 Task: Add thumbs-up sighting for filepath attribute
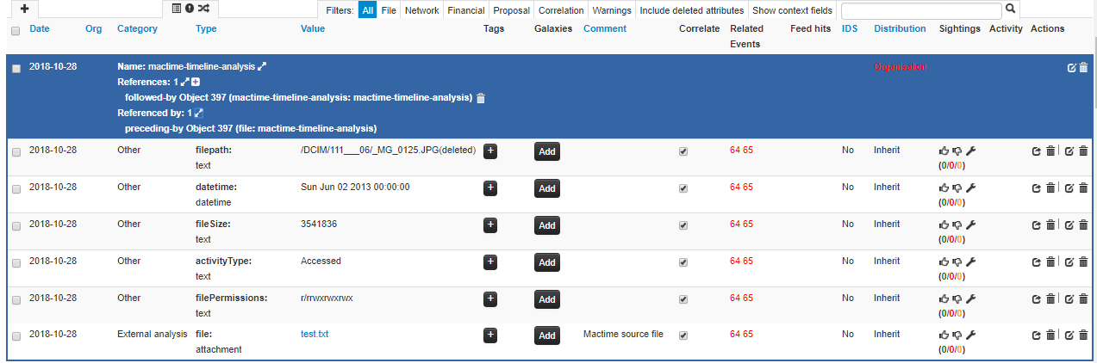point(944,151)
